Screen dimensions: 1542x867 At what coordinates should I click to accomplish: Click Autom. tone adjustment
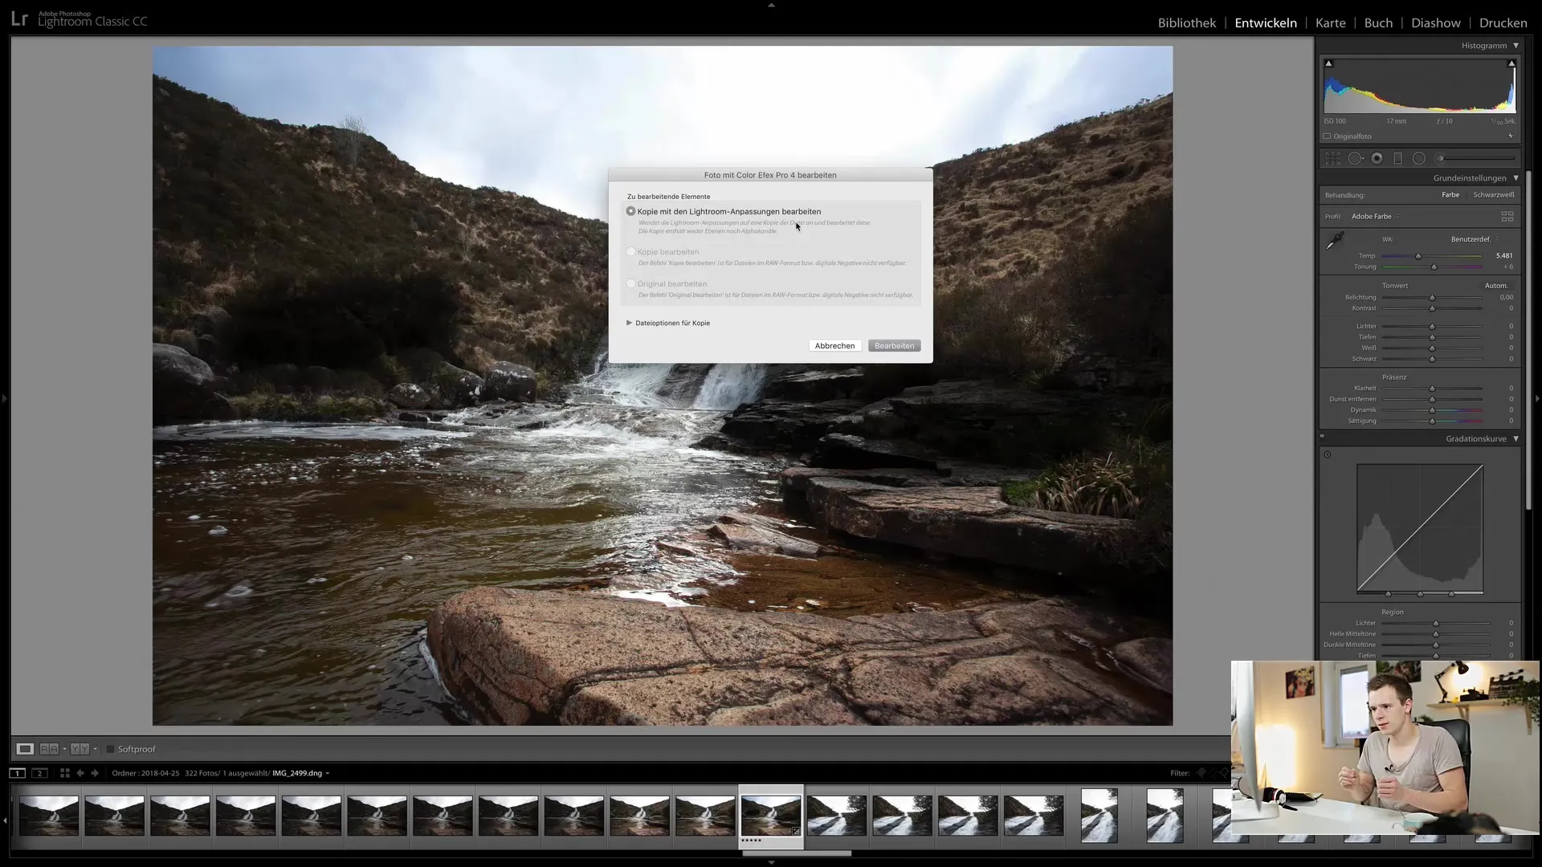[1495, 286]
